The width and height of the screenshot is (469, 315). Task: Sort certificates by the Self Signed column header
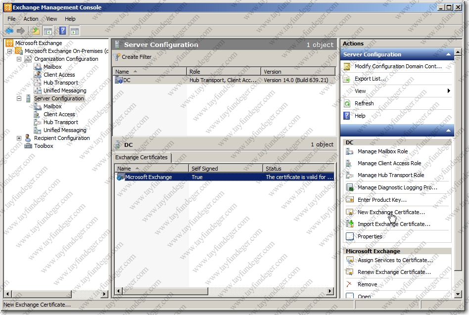pyautogui.click(x=226, y=169)
